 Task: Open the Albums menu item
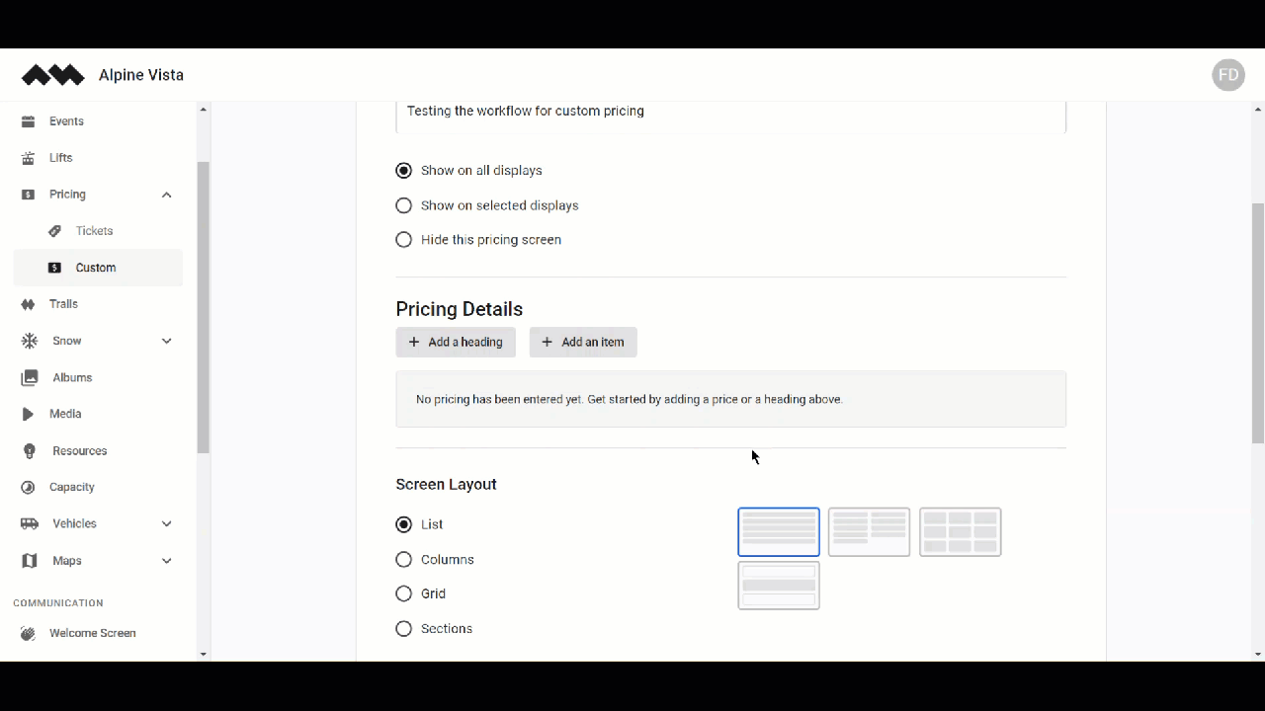[98, 377]
